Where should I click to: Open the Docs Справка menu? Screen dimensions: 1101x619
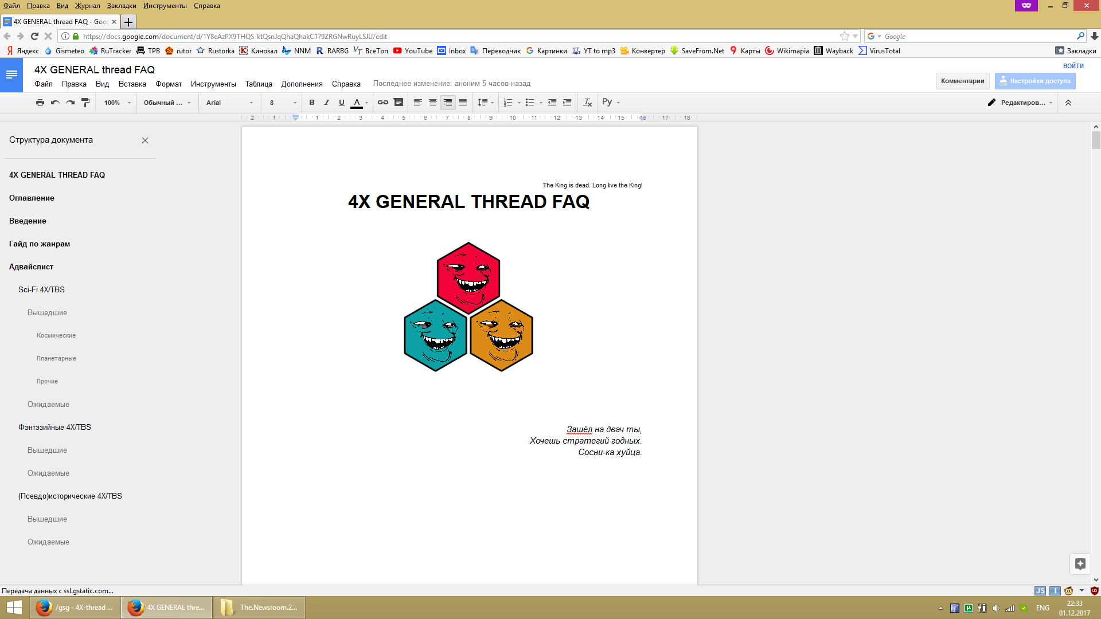[x=346, y=84]
